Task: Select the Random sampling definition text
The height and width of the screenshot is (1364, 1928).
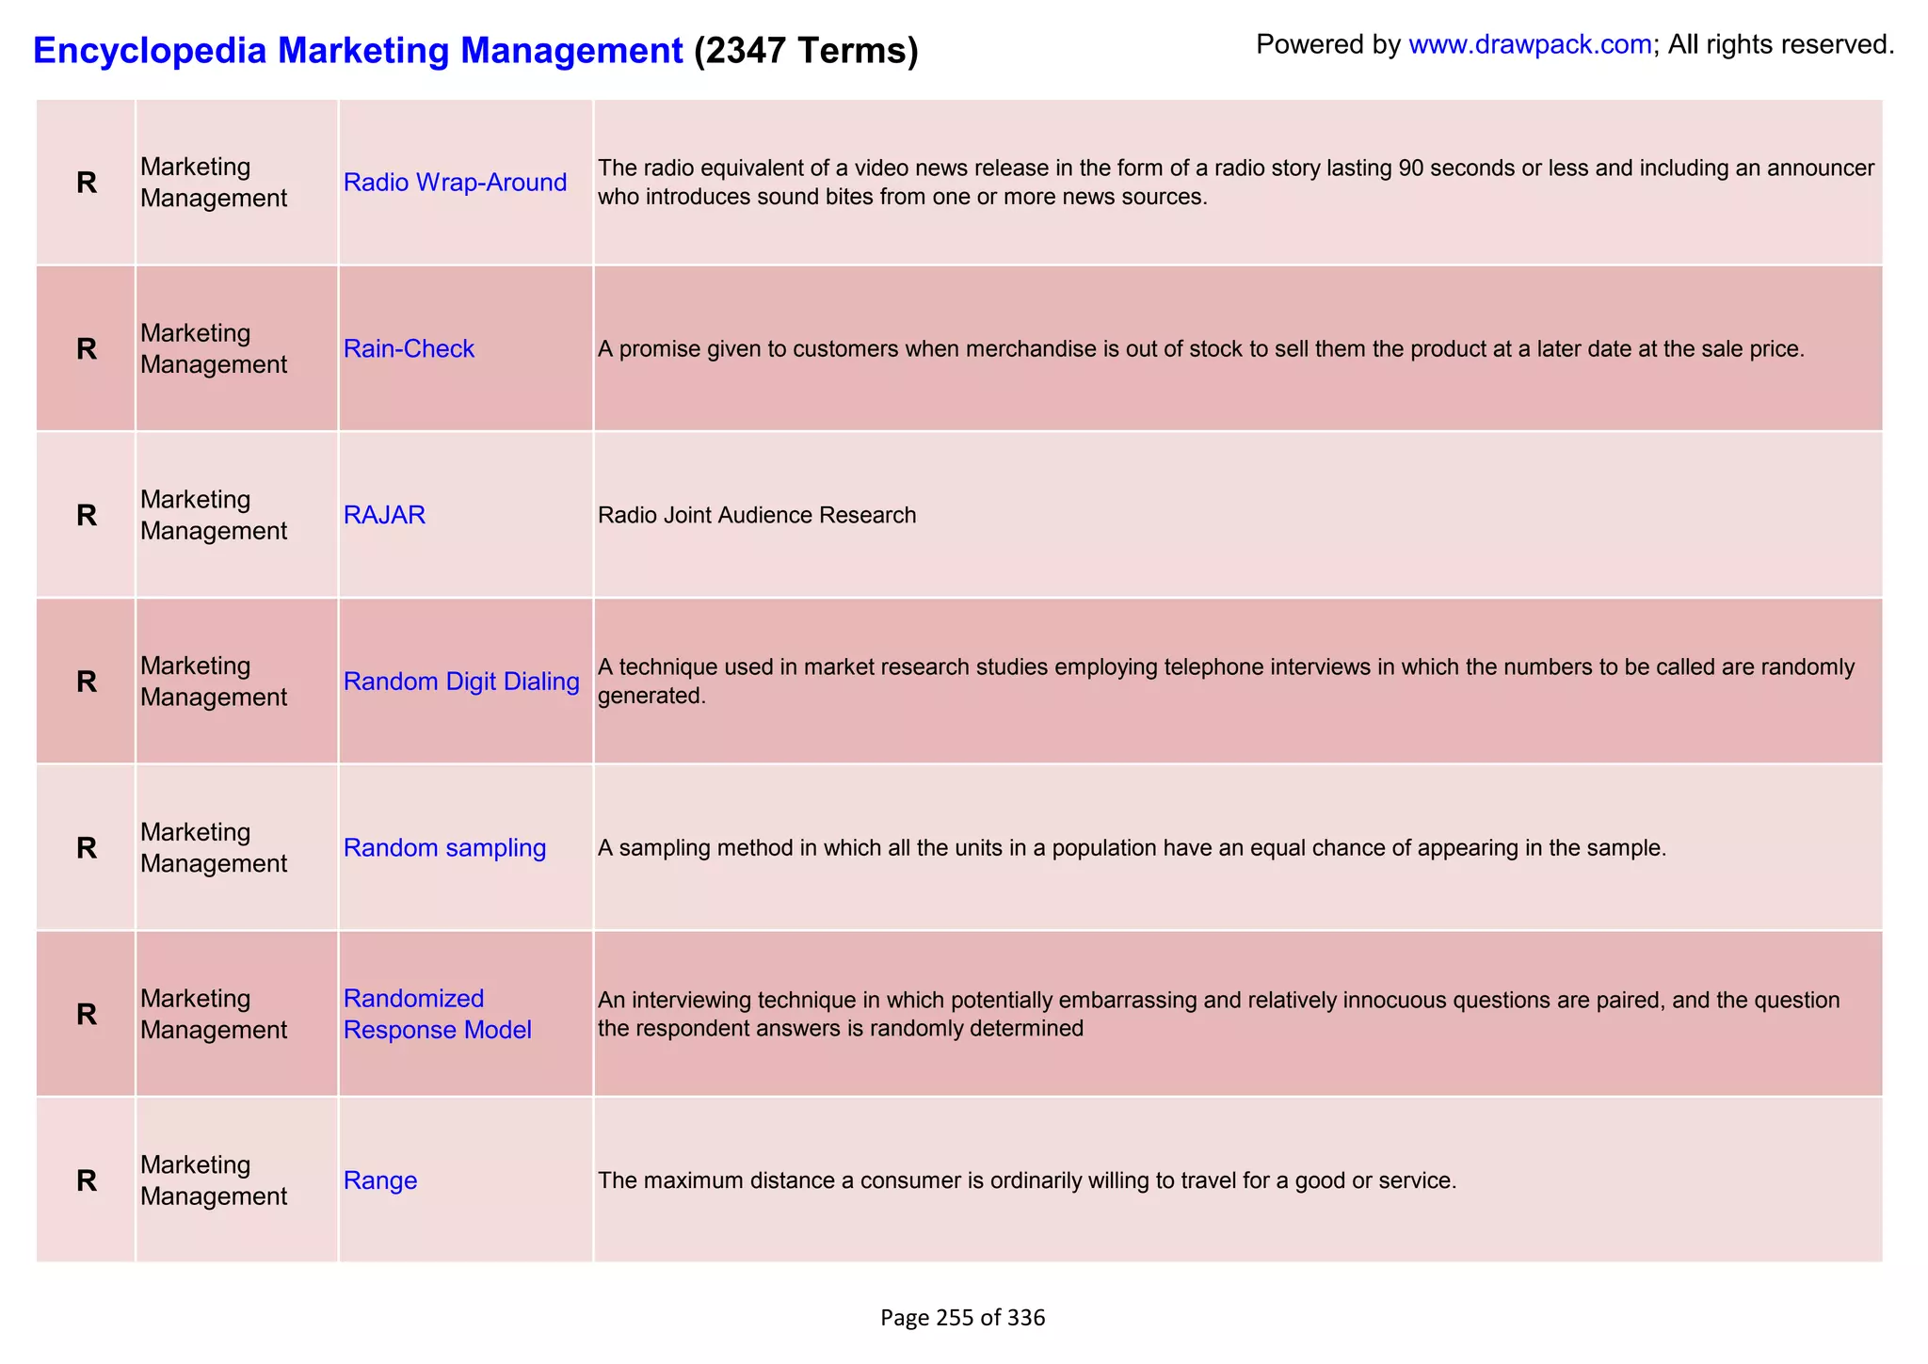Action: 1132,848
